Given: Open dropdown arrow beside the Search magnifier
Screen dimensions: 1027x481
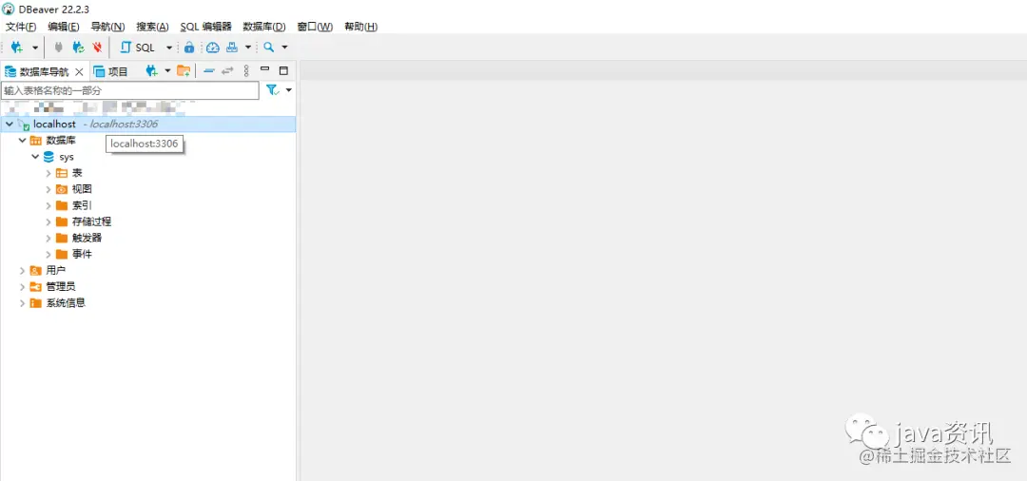Looking at the screenshot, I should coord(284,48).
